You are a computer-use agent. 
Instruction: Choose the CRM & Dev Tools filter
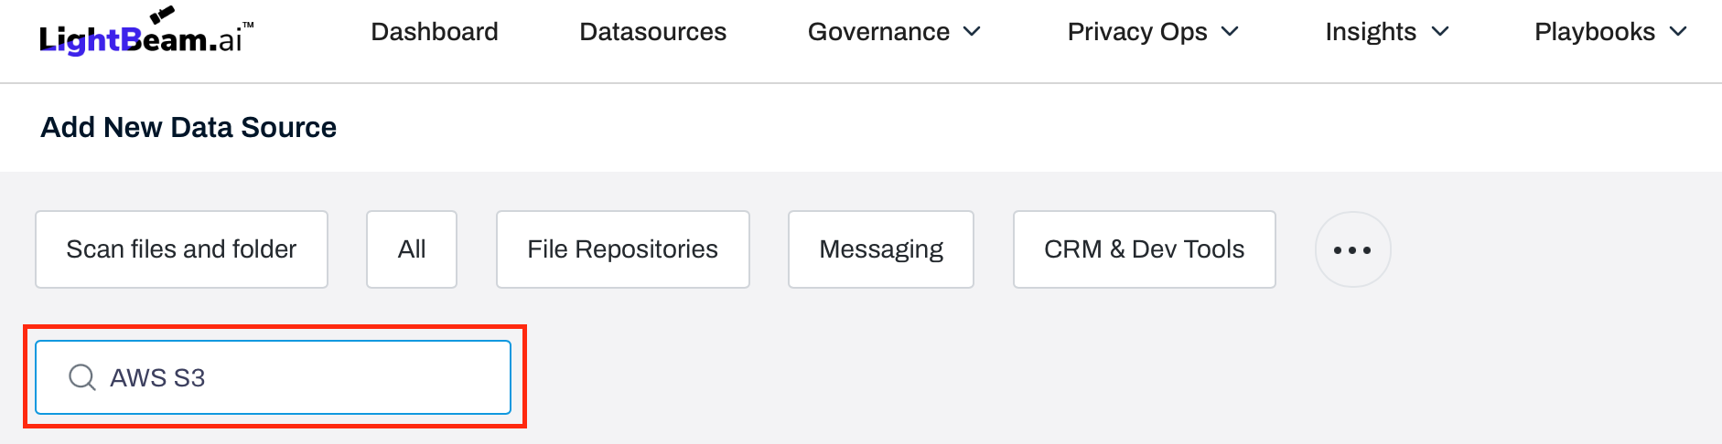tap(1144, 249)
